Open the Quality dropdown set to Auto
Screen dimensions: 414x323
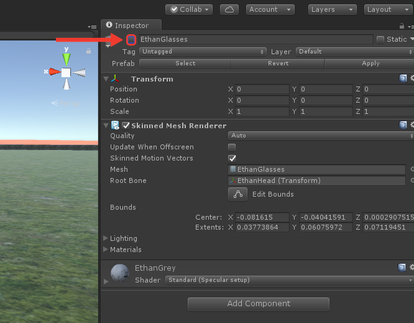321,136
